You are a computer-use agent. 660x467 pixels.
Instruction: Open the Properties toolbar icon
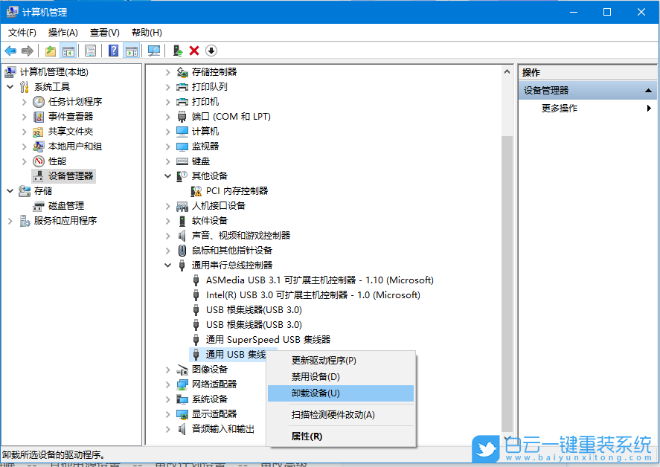point(90,51)
